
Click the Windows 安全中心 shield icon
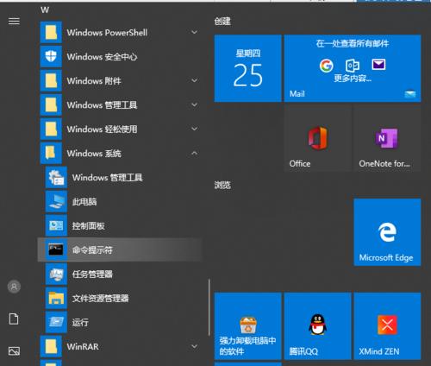pos(51,56)
